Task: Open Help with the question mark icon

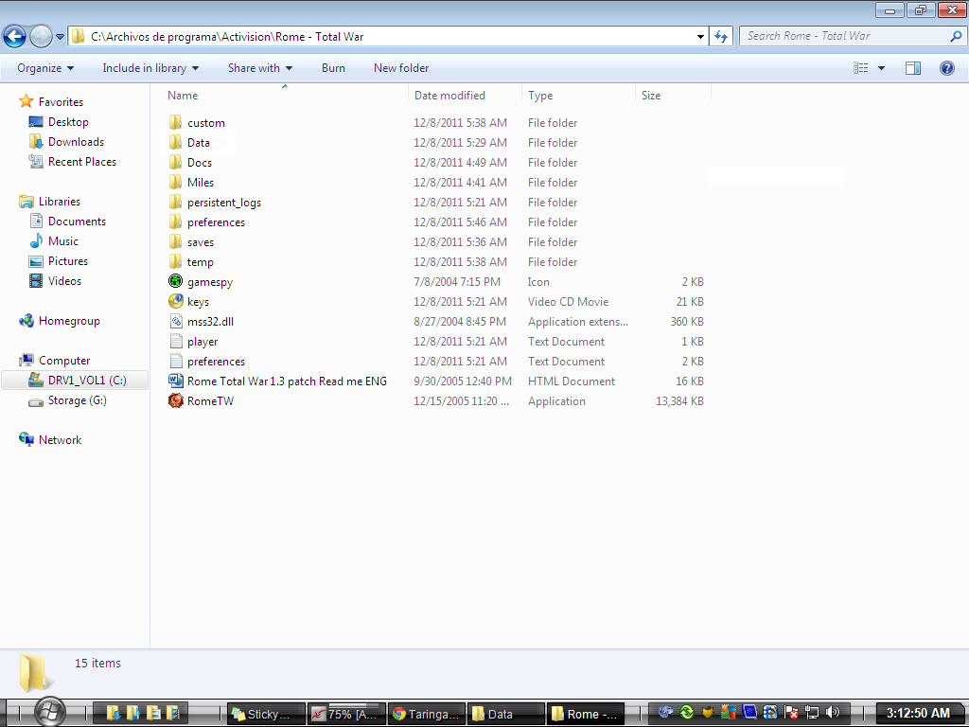Action: pyautogui.click(x=946, y=68)
